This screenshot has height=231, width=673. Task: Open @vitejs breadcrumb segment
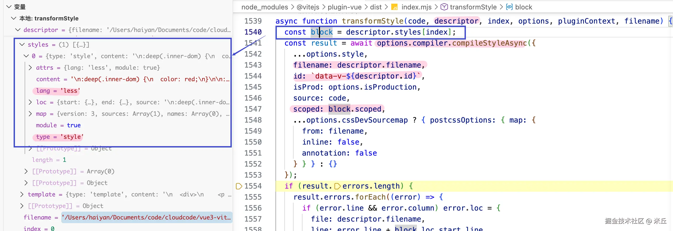pyautogui.click(x=308, y=7)
